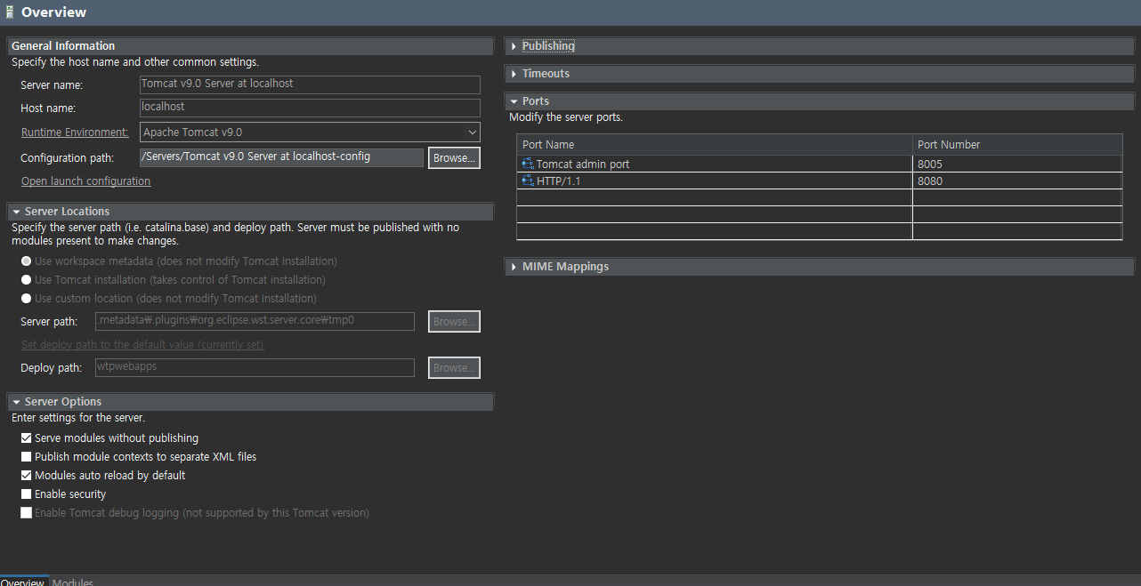The image size is (1141, 586).
Task: Switch to the Modules tab
Action: (x=73, y=582)
